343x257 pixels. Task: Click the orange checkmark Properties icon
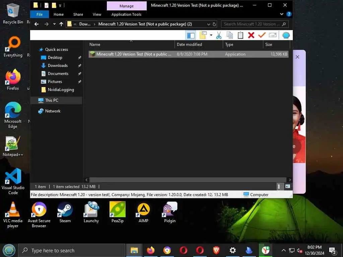pyautogui.click(x=262, y=35)
